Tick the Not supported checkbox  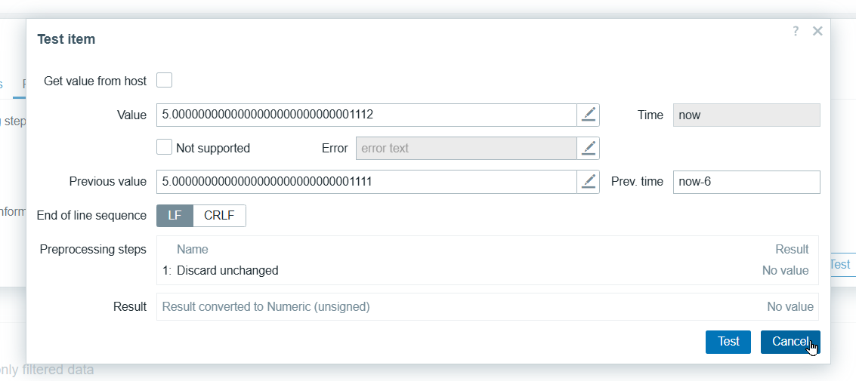tap(164, 147)
